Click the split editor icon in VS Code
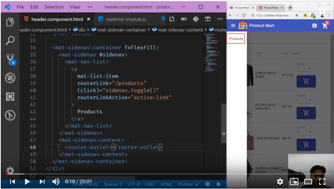Screen dimensions: 334x189 pyautogui.click(x=208, y=19)
